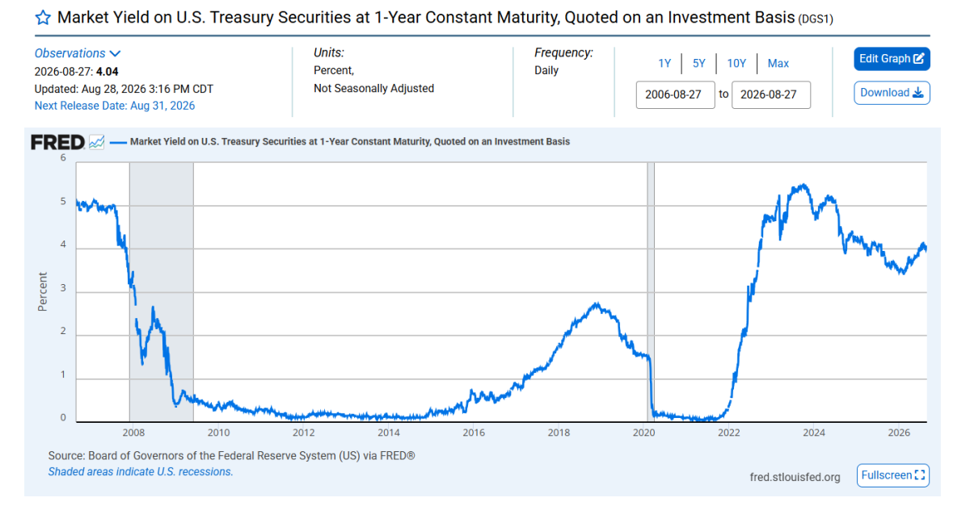This screenshot has height=506, width=970.
Task: Open the Edit Graph button
Action: tap(892, 59)
